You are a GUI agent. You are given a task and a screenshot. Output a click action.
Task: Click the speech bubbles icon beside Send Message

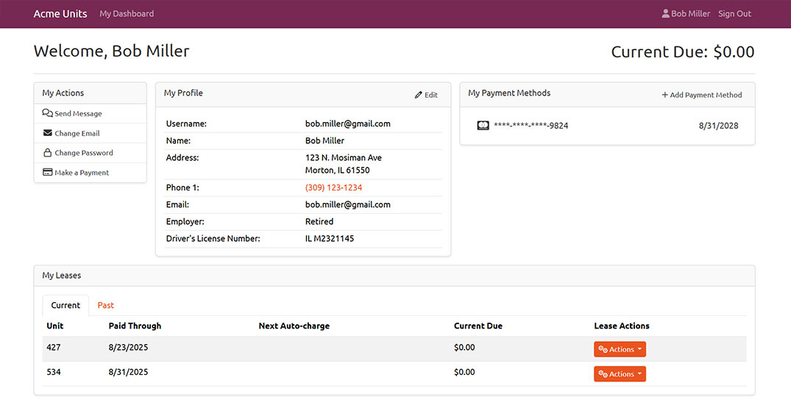click(47, 113)
